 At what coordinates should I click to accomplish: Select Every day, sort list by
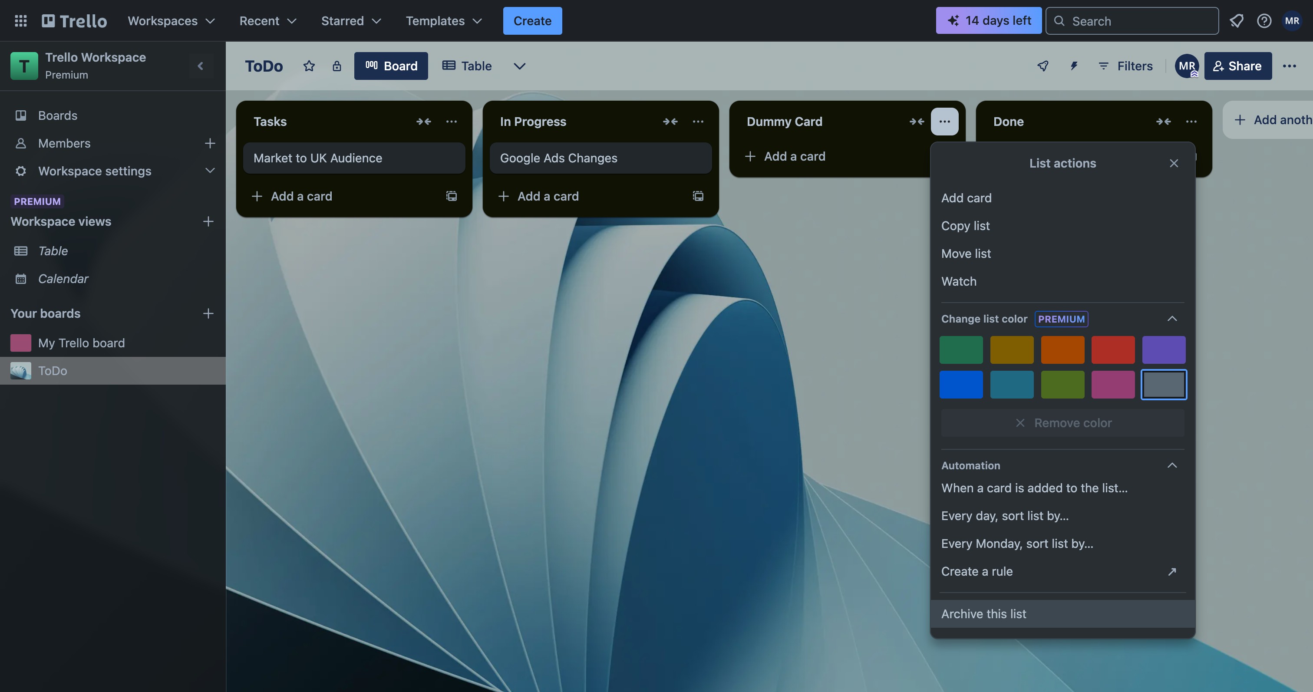point(1062,516)
